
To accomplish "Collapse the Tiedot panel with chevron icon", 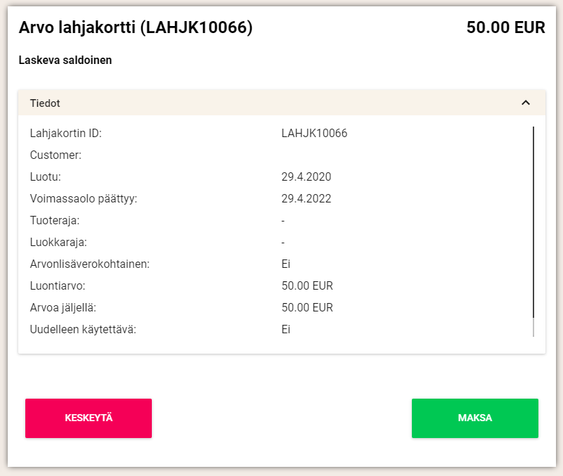I will [525, 103].
